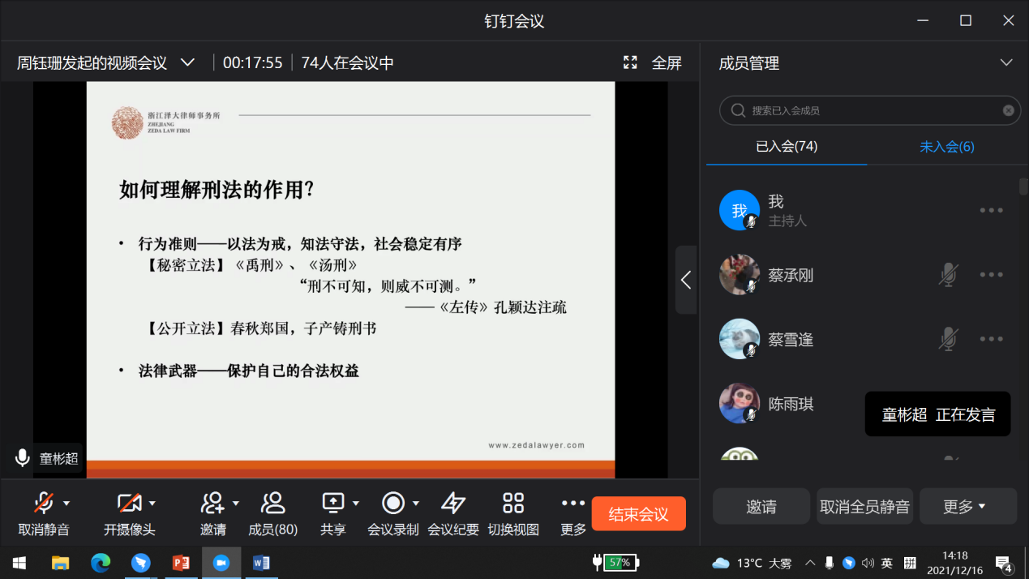
Task: Open 成员(80) members panel icon
Action: (x=272, y=504)
